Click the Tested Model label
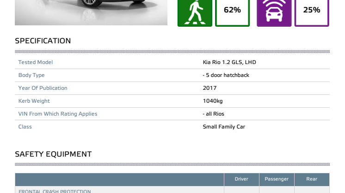The width and height of the screenshot is (345, 193). click(x=36, y=62)
